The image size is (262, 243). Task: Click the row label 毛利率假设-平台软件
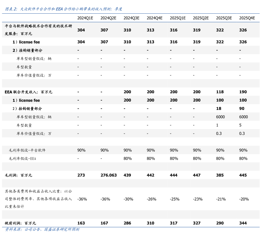tap(27, 150)
